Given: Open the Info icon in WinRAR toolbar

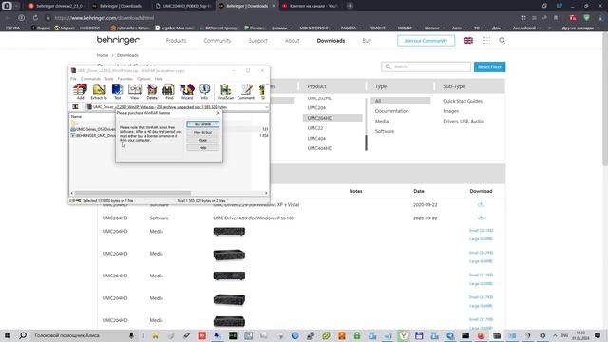Looking at the screenshot, I should [x=204, y=90].
